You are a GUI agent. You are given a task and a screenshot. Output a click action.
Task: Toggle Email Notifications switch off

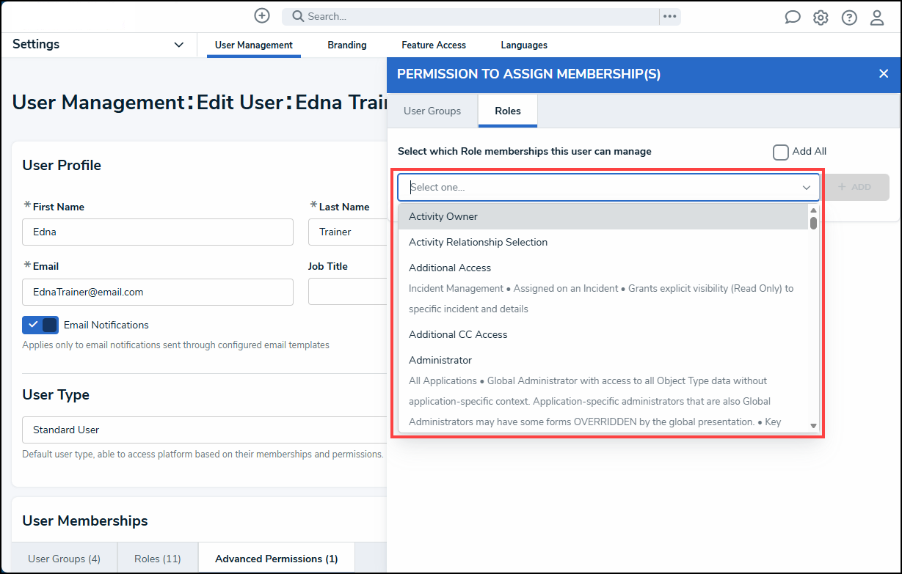(x=40, y=325)
